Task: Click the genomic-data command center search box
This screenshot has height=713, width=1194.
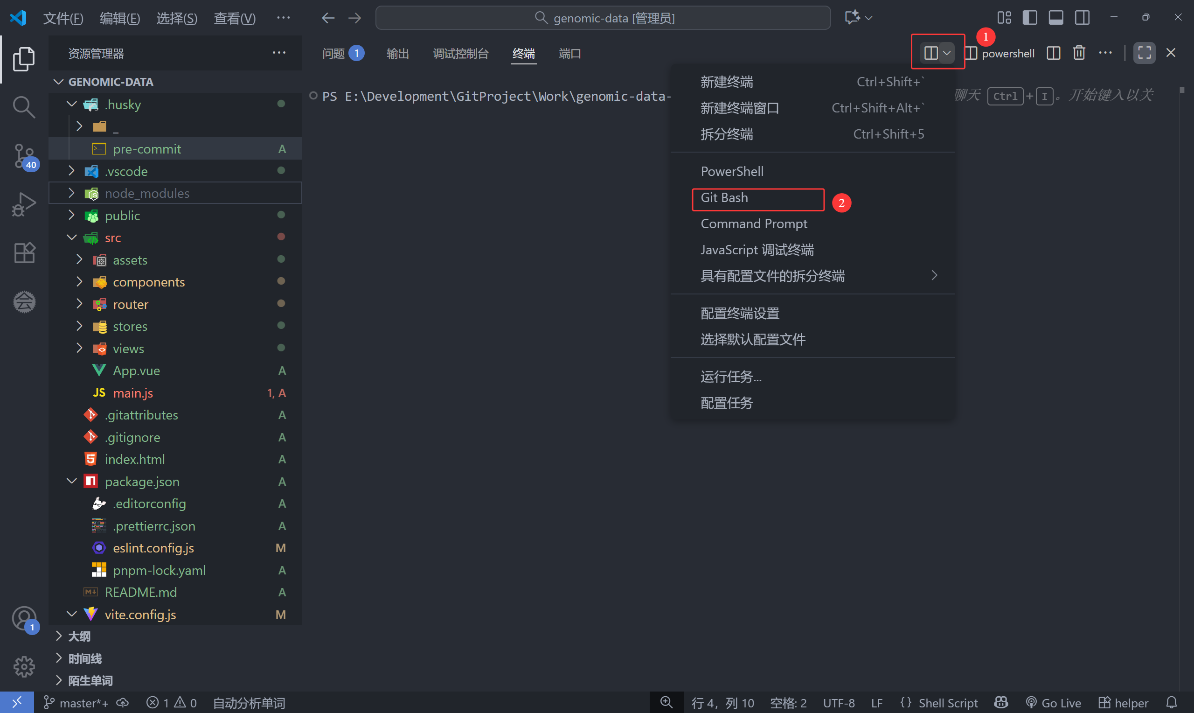Action: (x=603, y=18)
